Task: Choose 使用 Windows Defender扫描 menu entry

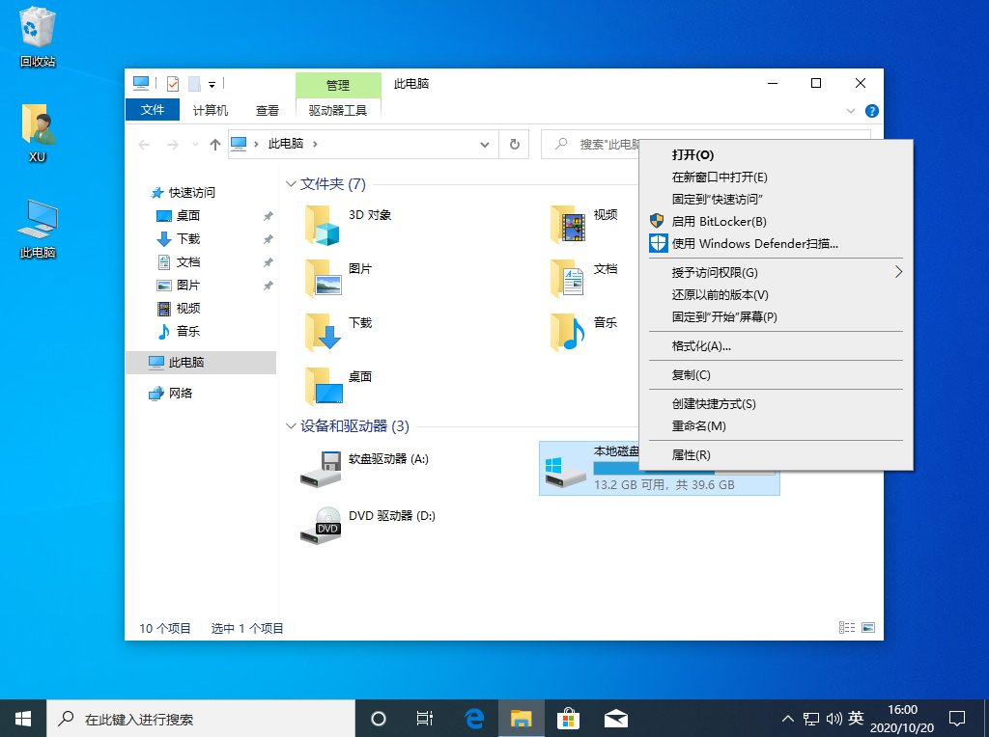Action: [x=776, y=243]
